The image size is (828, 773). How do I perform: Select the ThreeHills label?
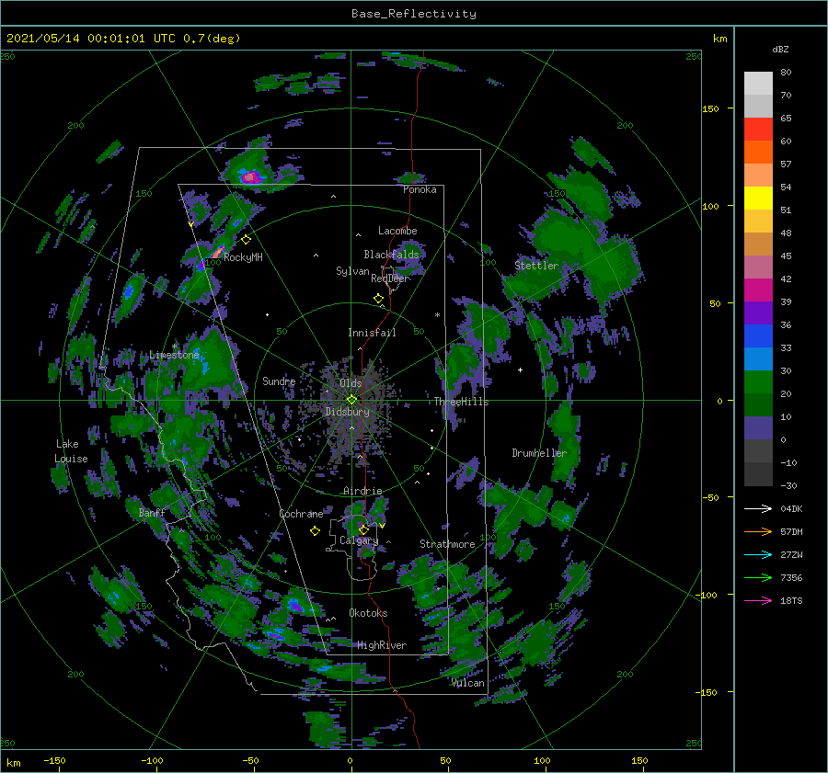[x=461, y=402]
